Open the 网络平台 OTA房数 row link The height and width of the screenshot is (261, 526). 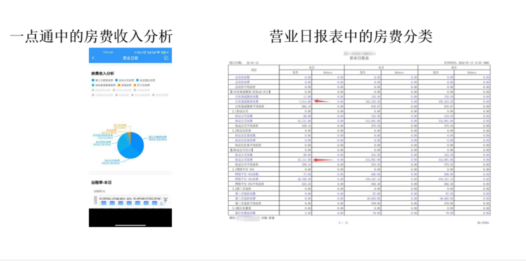(x=247, y=174)
